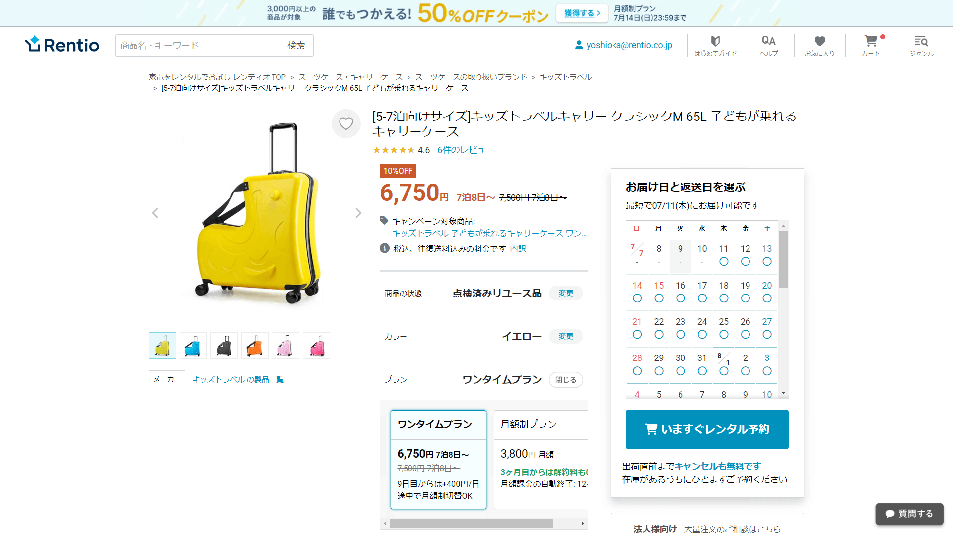Show previous product image arrow
Viewport: 953px width, 535px height.
pyautogui.click(x=155, y=213)
